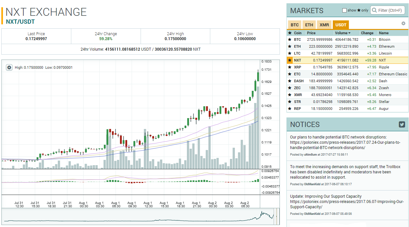Toggle favorite star for REP row
The width and height of the screenshot is (409, 227).
tap(290, 109)
